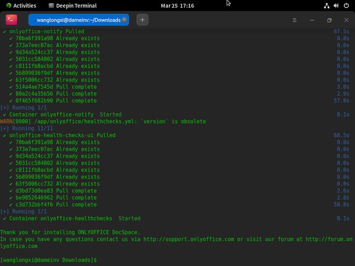This screenshot has width=355, height=266.
Task: Open the Mar 25 17:16 clock calendar
Action: (177, 5)
